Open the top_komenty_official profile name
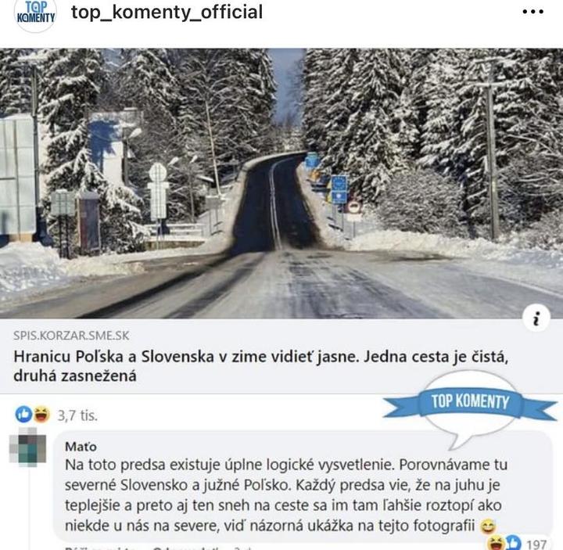 pyautogui.click(x=167, y=12)
